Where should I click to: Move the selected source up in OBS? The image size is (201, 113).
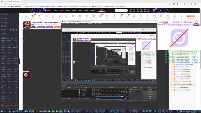(86, 99)
